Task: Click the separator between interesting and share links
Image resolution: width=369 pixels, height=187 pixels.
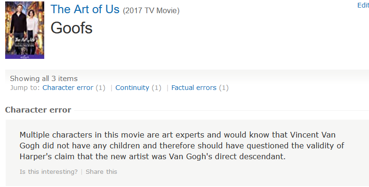Action: tap(82, 171)
